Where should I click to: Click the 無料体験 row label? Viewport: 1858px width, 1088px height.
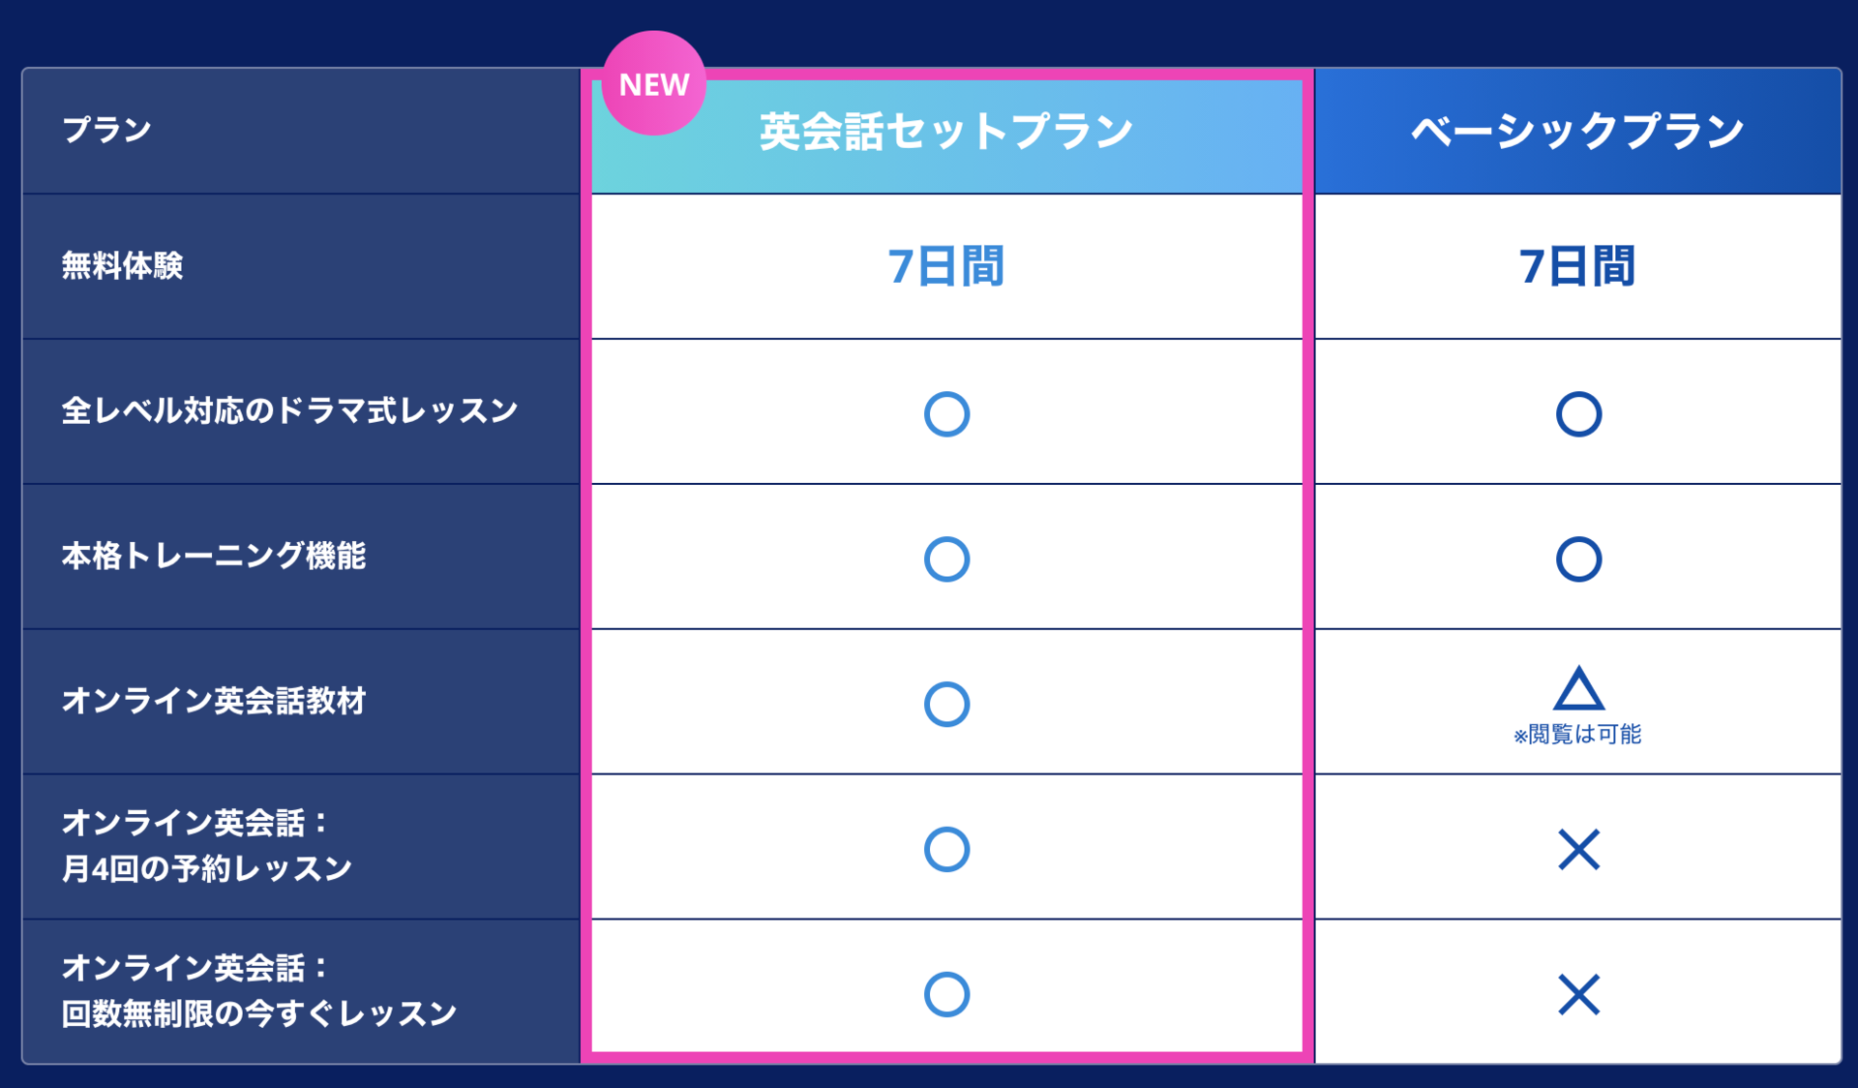click(x=123, y=265)
